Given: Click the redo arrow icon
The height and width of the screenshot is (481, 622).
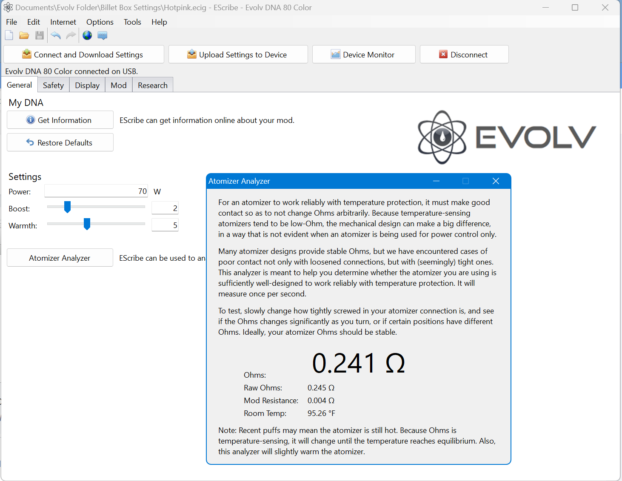Looking at the screenshot, I should [x=71, y=35].
